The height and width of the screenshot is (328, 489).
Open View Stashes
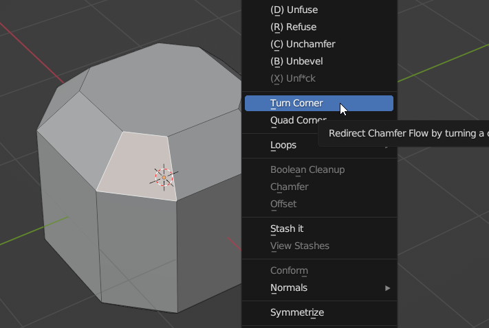[x=299, y=246]
